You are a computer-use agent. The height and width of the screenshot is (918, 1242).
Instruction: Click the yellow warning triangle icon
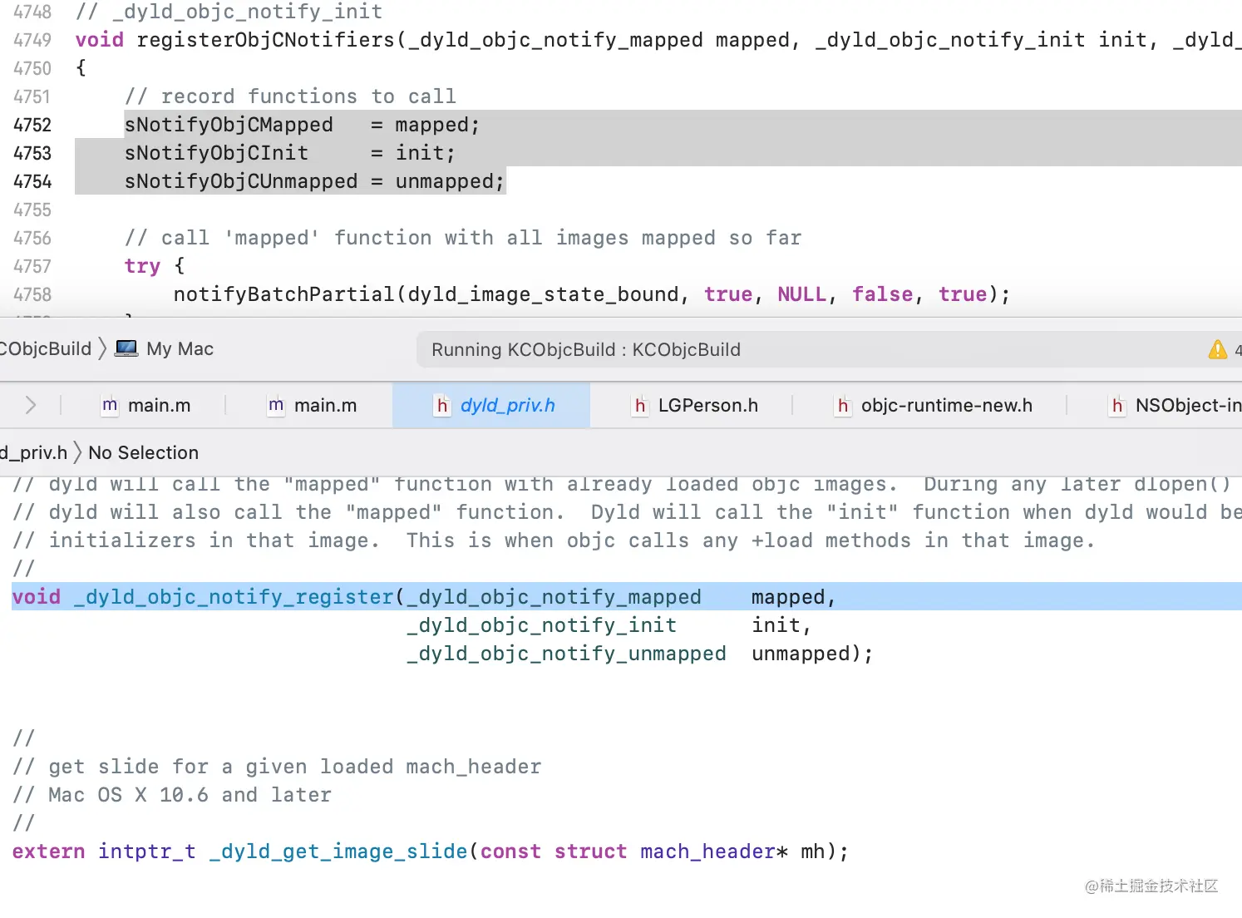tap(1218, 349)
